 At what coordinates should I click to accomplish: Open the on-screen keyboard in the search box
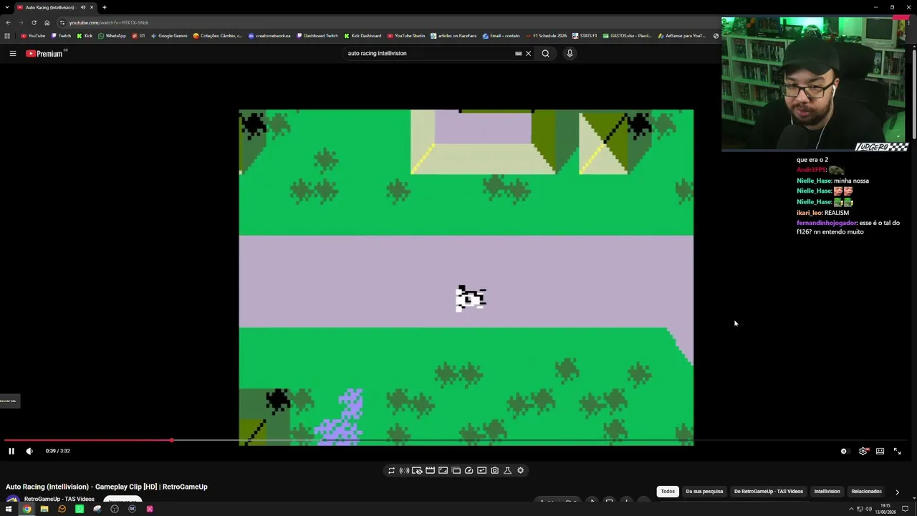pos(519,53)
